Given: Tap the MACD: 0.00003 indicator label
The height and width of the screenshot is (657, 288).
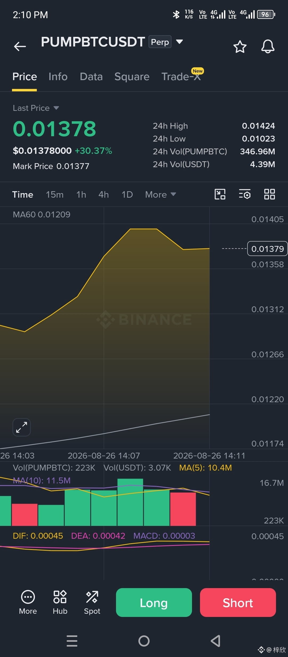Looking at the screenshot, I should click(x=164, y=536).
